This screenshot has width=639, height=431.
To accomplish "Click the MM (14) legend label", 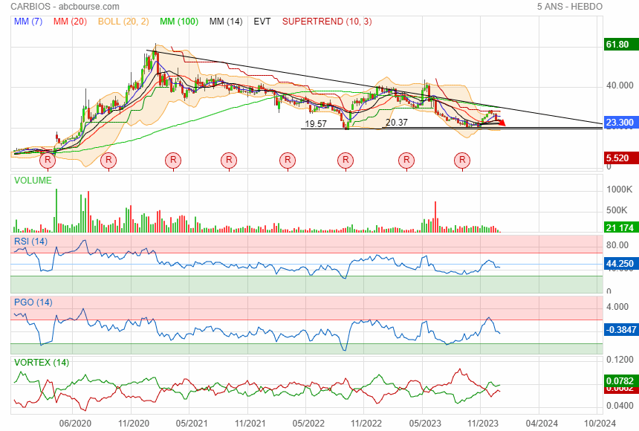I will tap(226, 22).
